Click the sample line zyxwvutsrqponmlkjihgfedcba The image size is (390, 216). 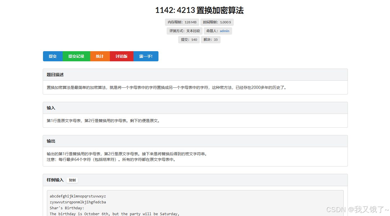coord(78,202)
